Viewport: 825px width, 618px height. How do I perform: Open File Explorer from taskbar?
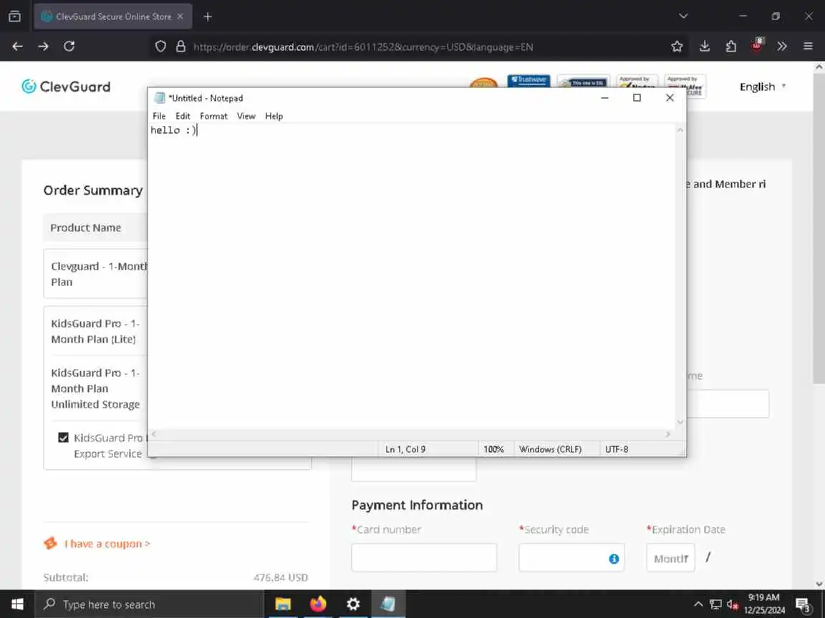click(x=283, y=604)
